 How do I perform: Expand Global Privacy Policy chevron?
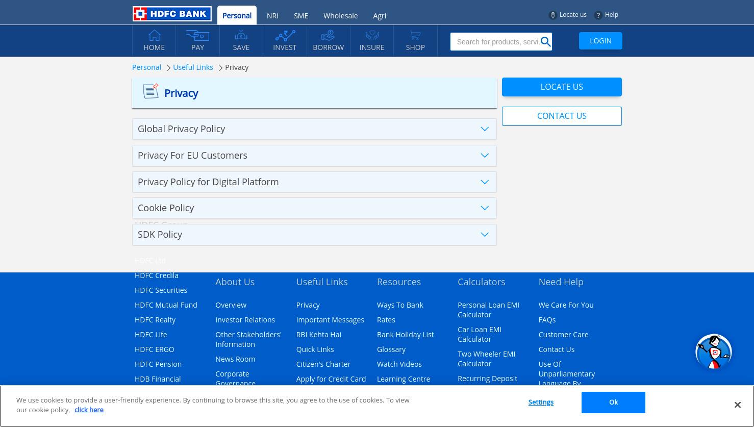485,129
